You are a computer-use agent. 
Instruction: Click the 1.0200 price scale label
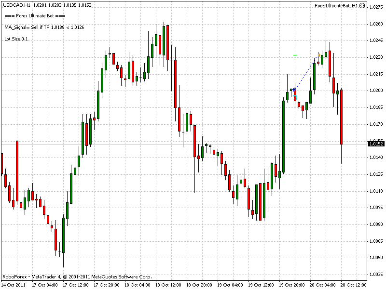pyautogui.click(x=376, y=91)
